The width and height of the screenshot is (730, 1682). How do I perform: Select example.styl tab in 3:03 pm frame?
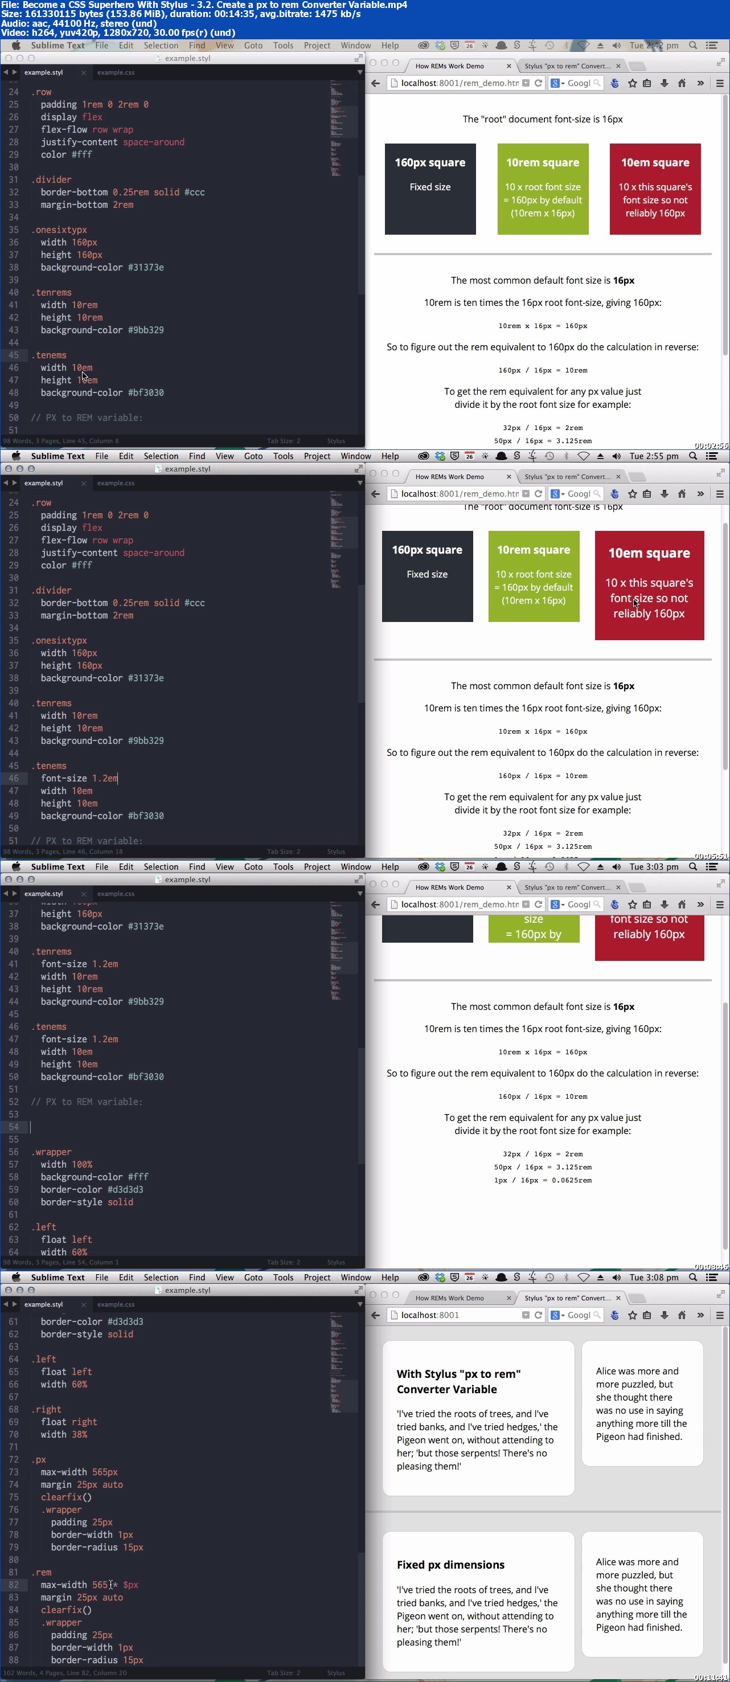[43, 893]
